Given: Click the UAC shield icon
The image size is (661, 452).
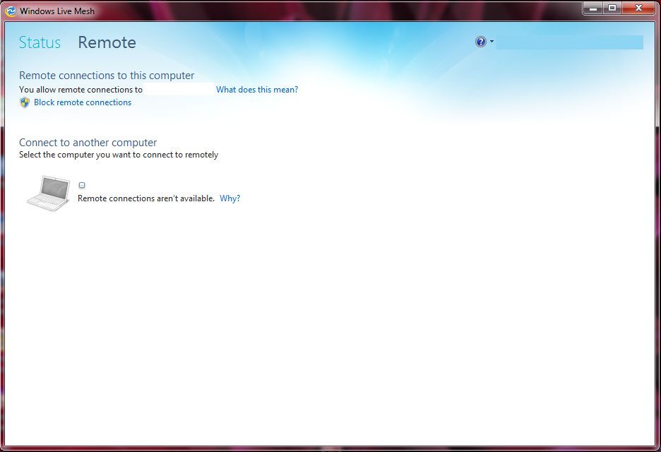Looking at the screenshot, I should pyautogui.click(x=25, y=102).
